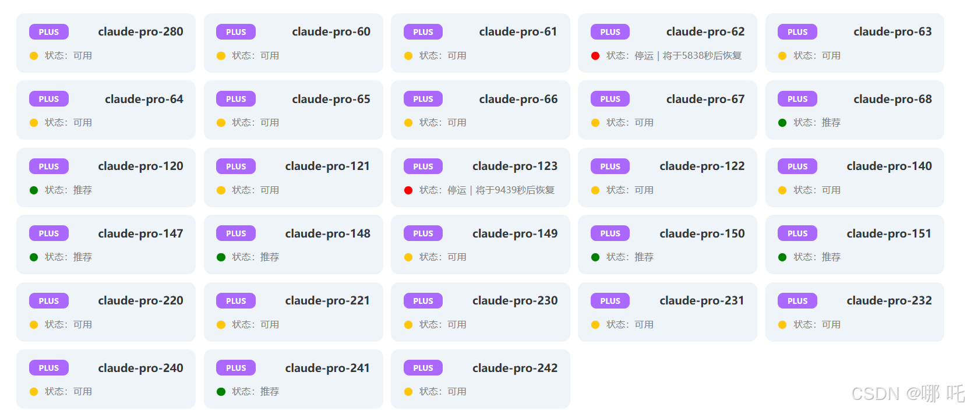Click '状态: 可用' text under claude-pro-232
This screenshot has height=411, width=967.
(817, 325)
